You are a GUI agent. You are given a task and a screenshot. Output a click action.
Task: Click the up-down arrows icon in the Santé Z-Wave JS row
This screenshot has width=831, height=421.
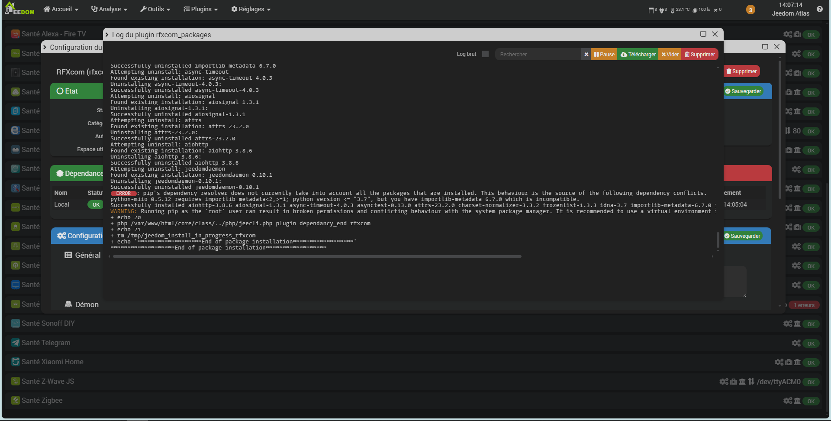click(x=751, y=381)
